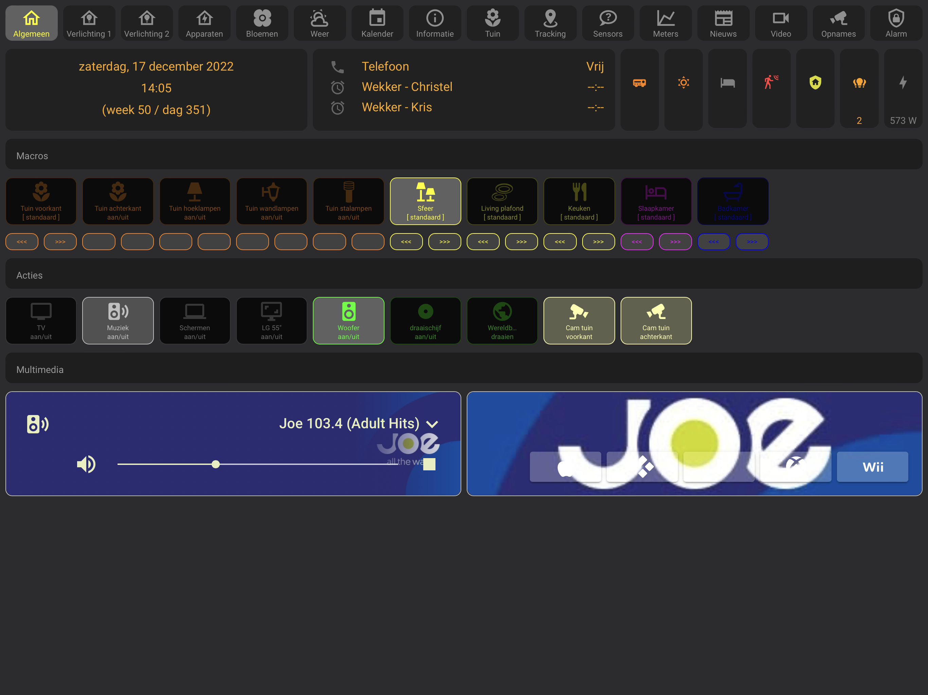928x695 pixels.
Task: Click the orange sun brightness status icon
Action: 683,82
